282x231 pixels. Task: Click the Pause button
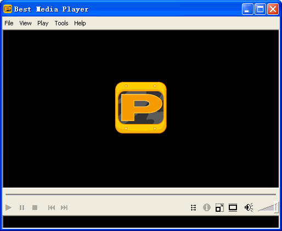click(x=22, y=208)
